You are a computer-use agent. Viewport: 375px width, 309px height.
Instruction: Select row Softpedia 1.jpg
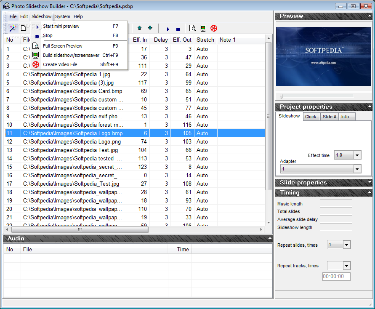pos(135,75)
